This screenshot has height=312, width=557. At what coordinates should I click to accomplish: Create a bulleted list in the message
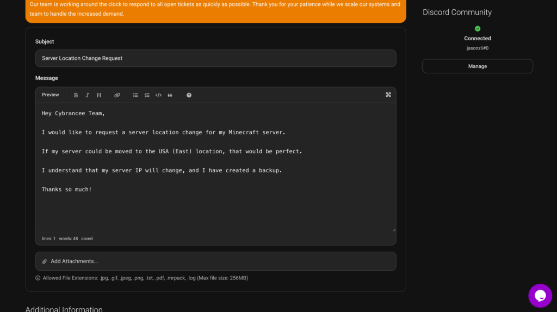point(135,95)
